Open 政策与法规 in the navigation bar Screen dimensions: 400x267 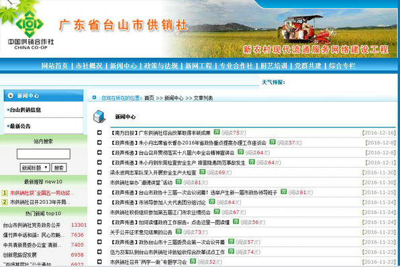point(160,66)
